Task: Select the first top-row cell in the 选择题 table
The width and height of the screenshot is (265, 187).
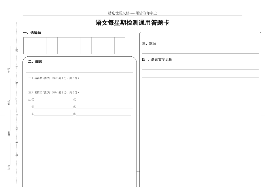Action: [29, 41]
